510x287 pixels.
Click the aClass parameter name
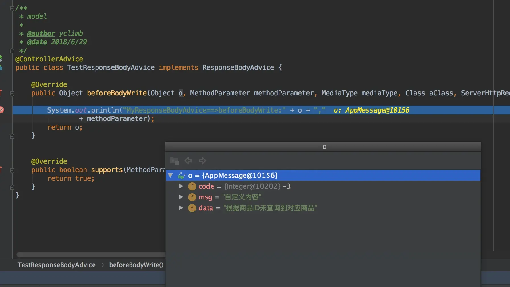click(441, 93)
